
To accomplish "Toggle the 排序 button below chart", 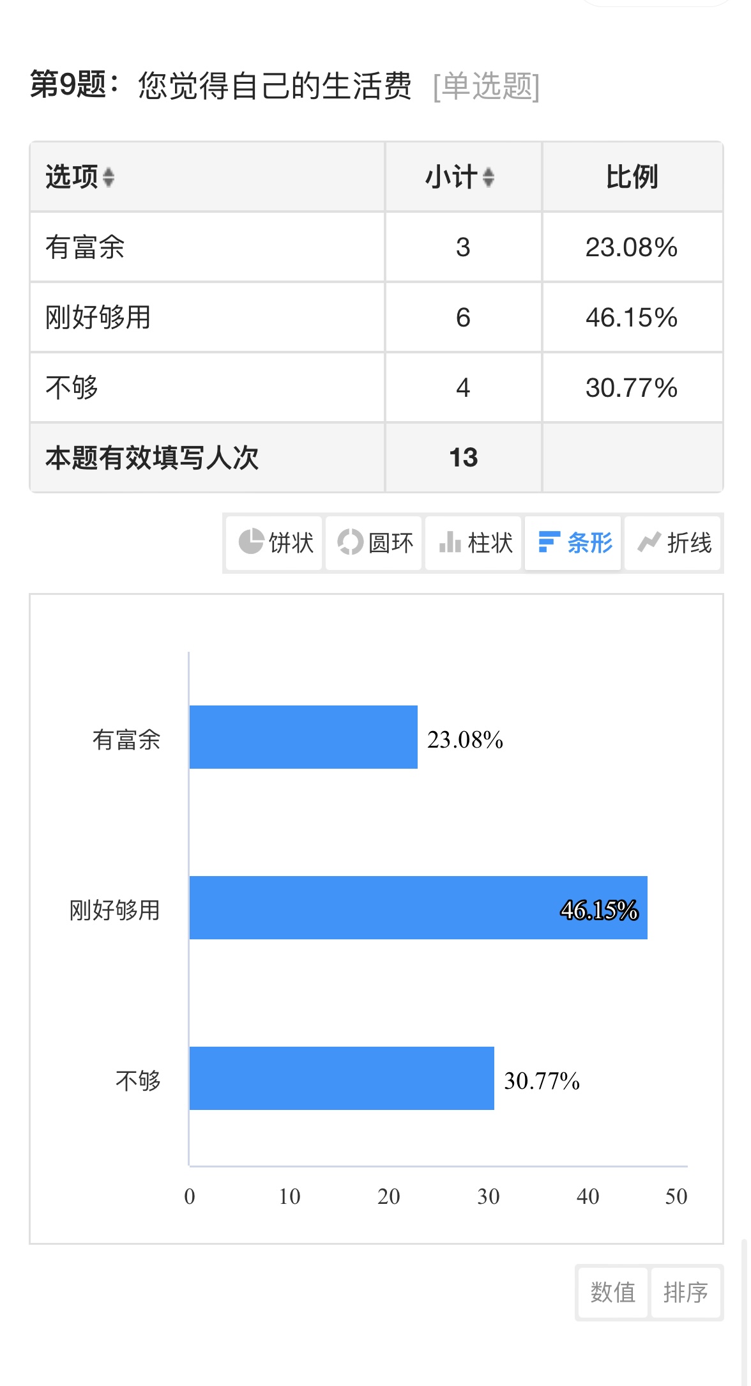I will (686, 1292).
